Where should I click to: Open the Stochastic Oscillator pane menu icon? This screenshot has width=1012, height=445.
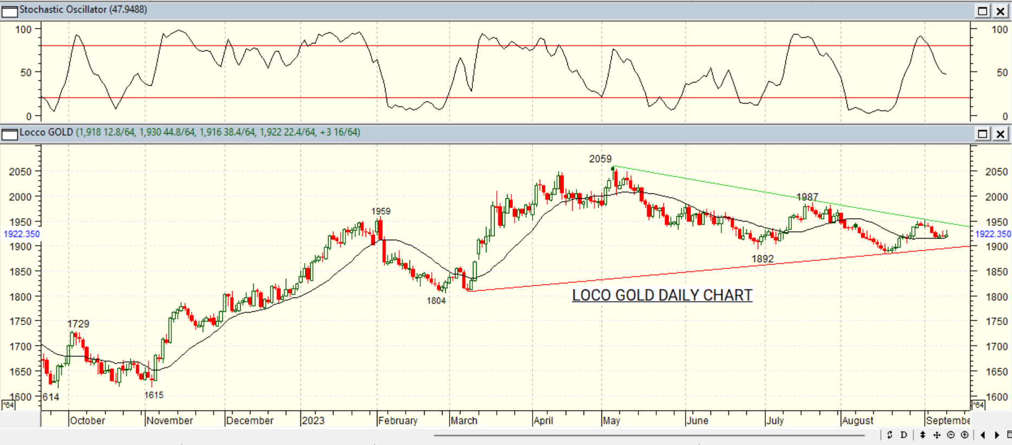tap(10, 11)
